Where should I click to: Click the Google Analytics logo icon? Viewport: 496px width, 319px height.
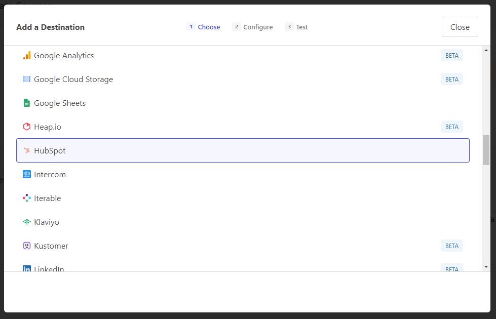(26, 55)
